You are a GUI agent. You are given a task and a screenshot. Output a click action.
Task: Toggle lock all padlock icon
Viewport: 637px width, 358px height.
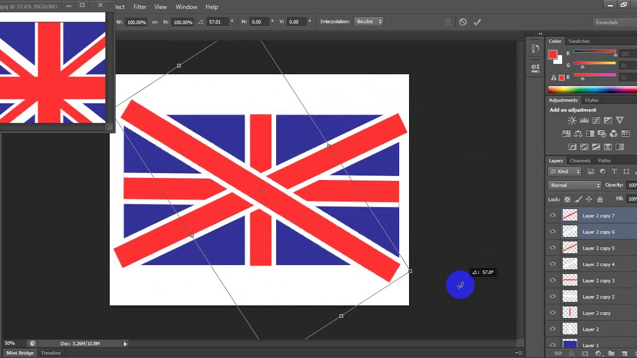[600, 199]
